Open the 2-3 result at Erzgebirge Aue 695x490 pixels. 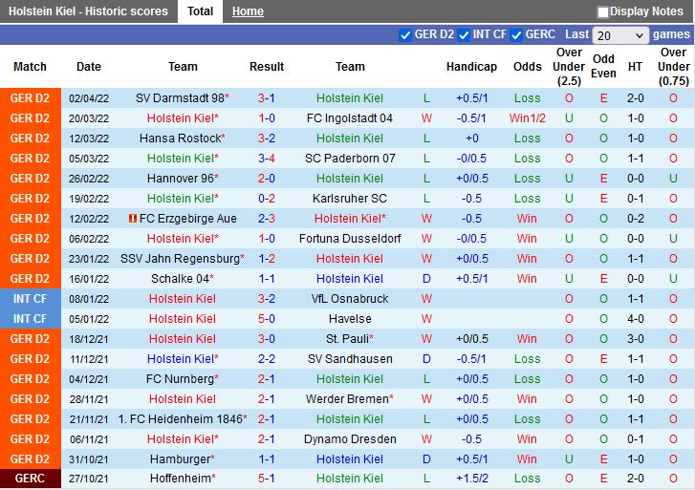point(267,219)
